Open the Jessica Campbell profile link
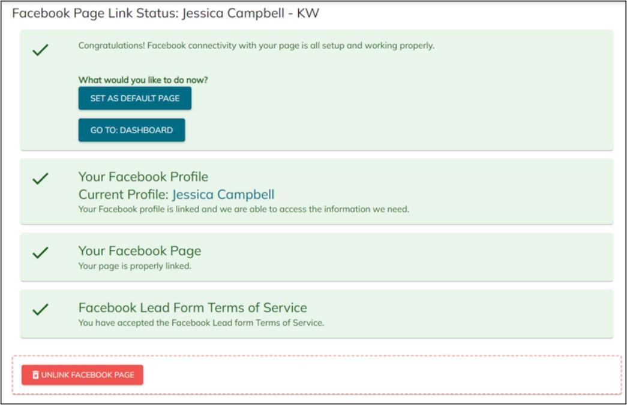 click(x=223, y=195)
